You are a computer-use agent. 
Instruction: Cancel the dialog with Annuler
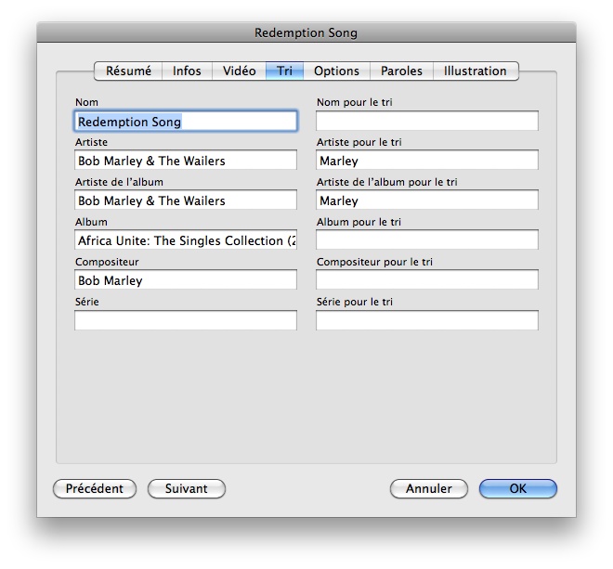point(428,489)
